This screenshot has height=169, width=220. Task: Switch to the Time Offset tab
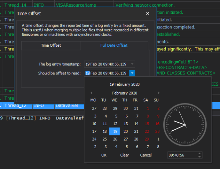pyautogui.click(x=51, y=45)
